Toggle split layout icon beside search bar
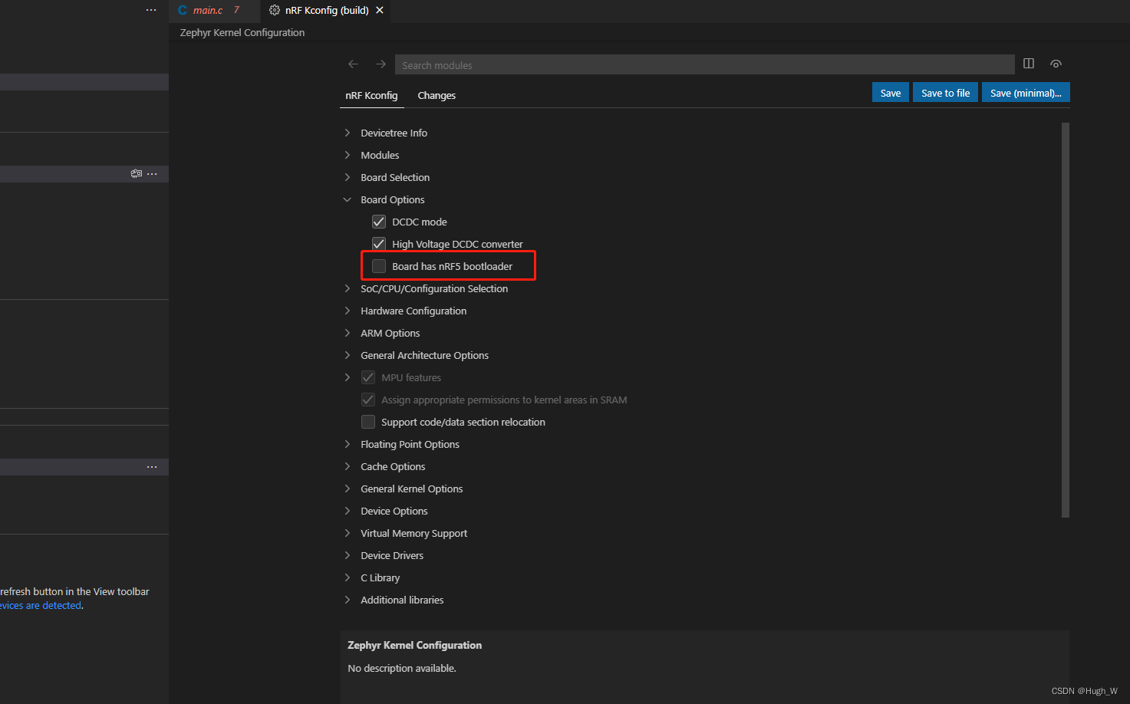The image size is (1130, 704). [x=1029, y=64]
